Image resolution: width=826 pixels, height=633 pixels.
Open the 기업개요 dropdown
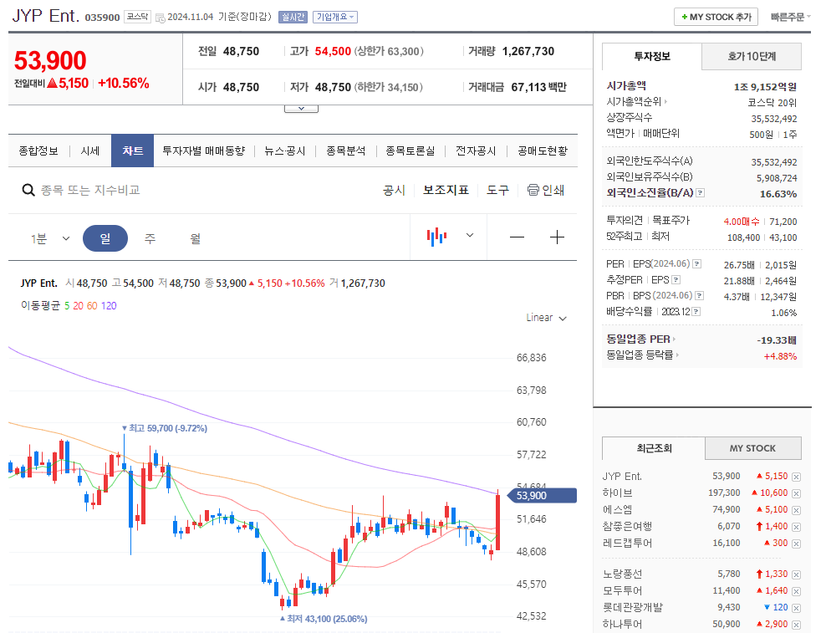click(335, 17)
